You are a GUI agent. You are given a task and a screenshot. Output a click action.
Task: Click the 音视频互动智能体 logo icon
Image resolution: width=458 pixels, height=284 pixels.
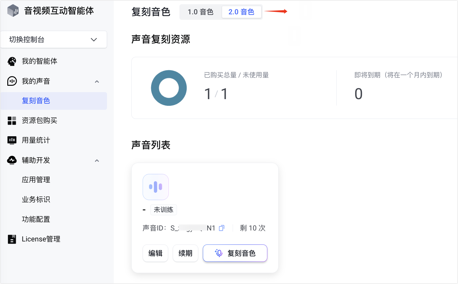[x=13, y=11]
